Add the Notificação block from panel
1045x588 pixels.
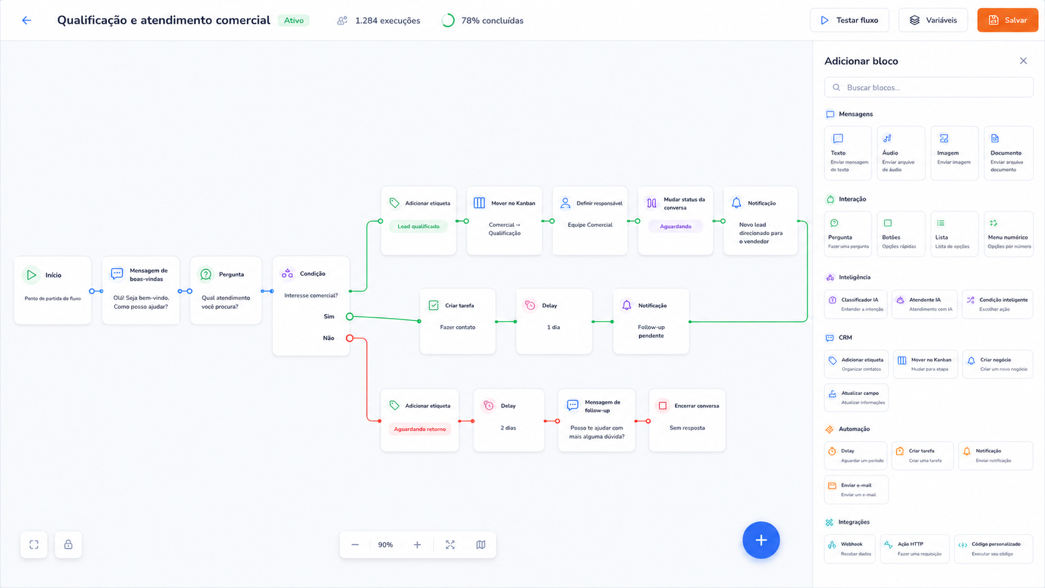tap(996, 456)
